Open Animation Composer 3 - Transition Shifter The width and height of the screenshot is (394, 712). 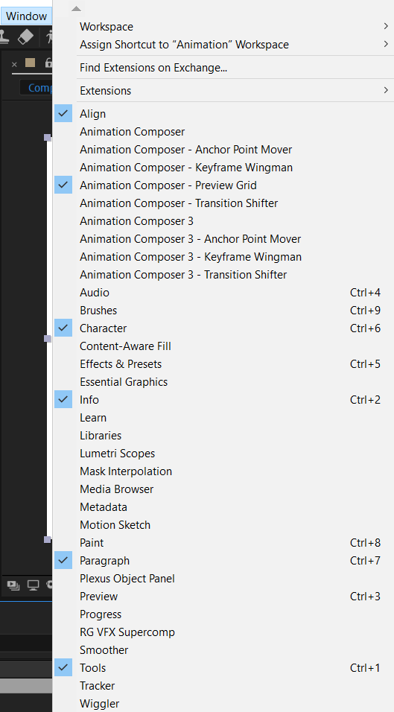[x=223, y=275]
